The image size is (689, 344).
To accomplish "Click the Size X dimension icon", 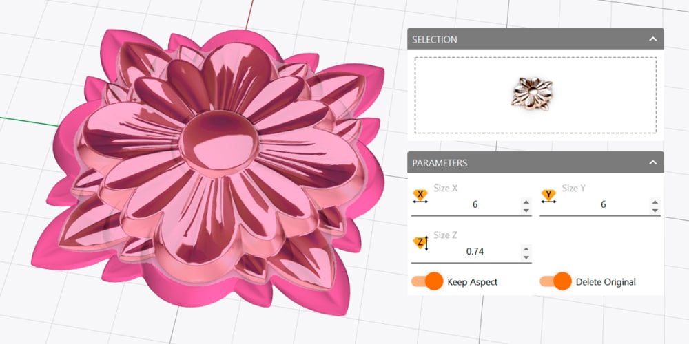I will tap(420, 196).
